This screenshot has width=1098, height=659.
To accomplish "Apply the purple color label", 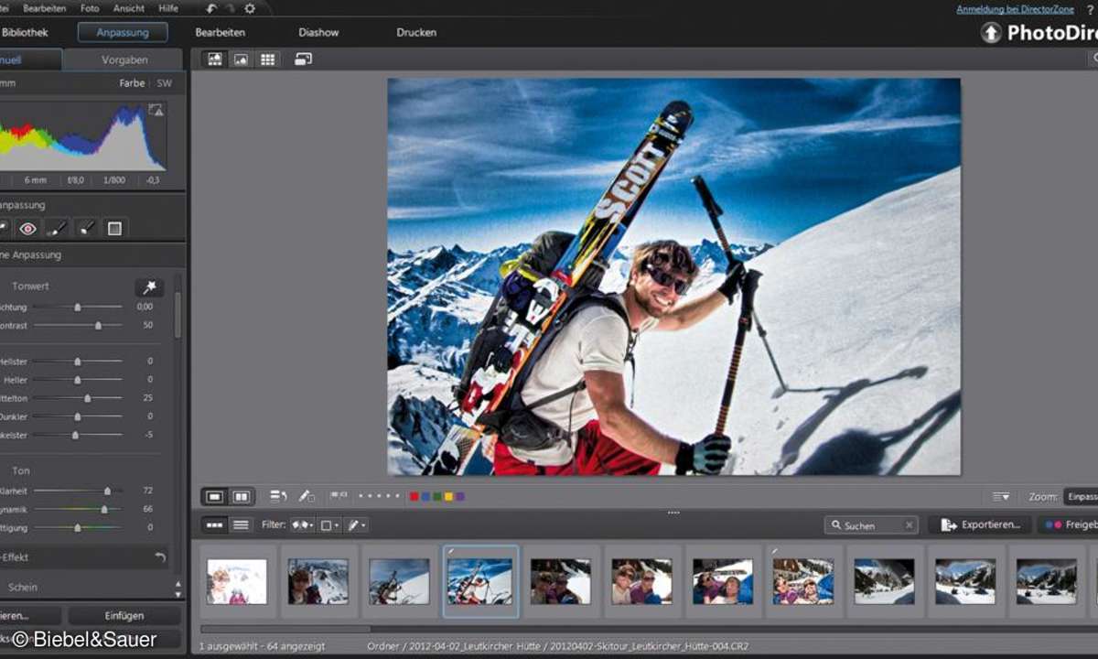I will pos(459,496).
